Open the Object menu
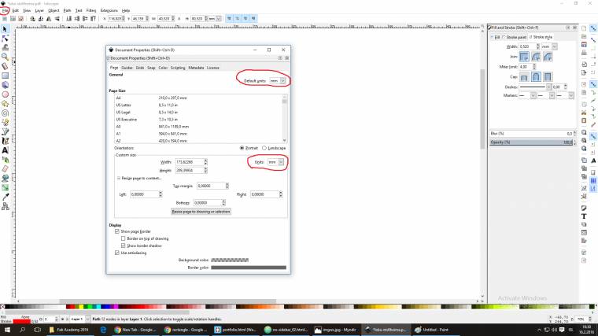Image resolution: width=598 pixels, height=336 pixels. click(54, 10)
